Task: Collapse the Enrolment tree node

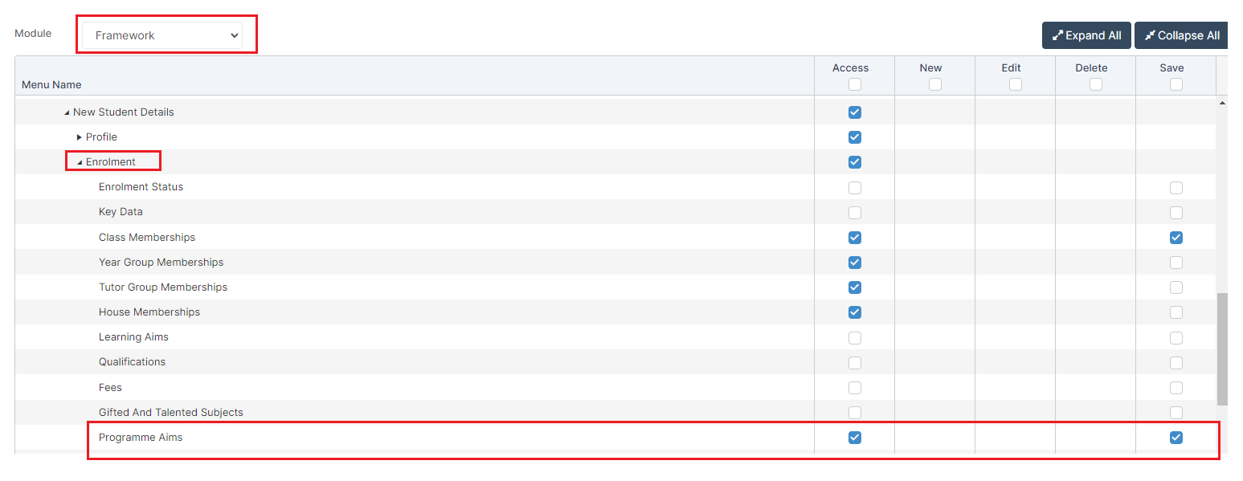Action: pos(80,162)
